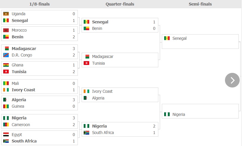Select the Semi-finals column header
Viewport: 242px width, 146px height.
click(200, 4)
